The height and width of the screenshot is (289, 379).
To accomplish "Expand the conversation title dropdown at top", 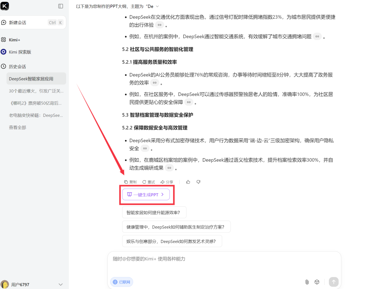I will coord(157,6).
